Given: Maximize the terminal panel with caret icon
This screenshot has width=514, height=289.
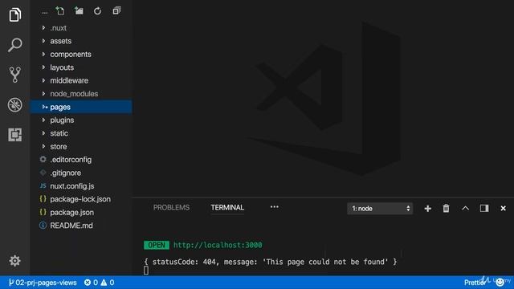Looking at the screenshot, I should point(465,209).
